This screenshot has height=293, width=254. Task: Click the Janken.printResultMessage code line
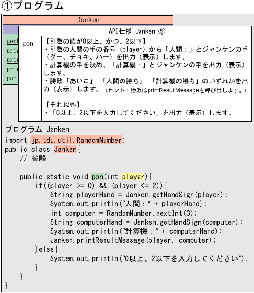click(x=133, y=240)
